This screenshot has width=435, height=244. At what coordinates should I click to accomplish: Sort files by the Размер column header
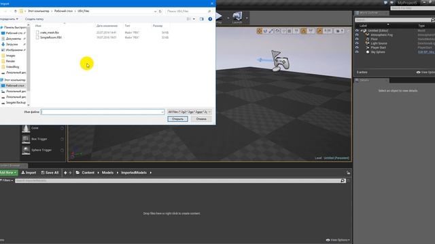click(158, 26)
